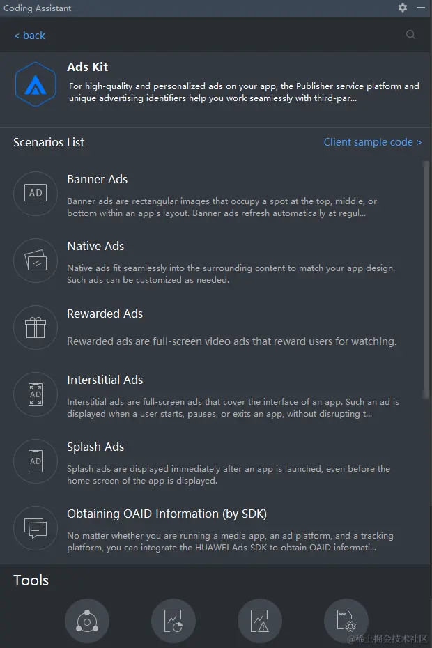Click 'No matter whether you are running' description
Screen dimensions: 432x648
point(230,541)
